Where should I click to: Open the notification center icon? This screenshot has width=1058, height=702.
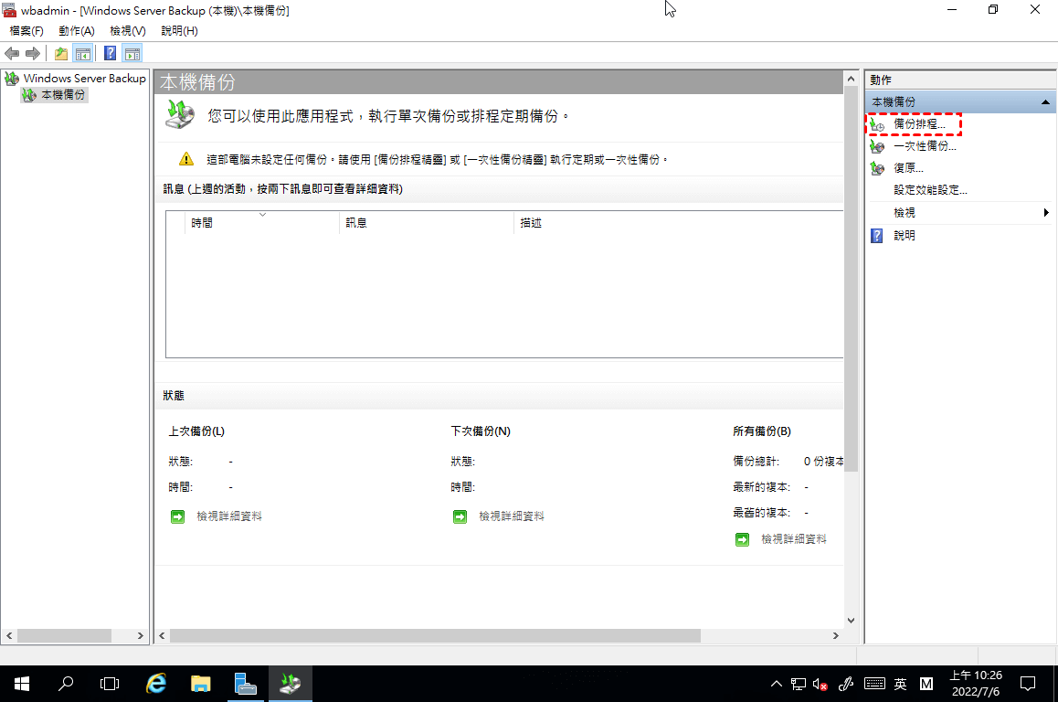[1028, 684]
